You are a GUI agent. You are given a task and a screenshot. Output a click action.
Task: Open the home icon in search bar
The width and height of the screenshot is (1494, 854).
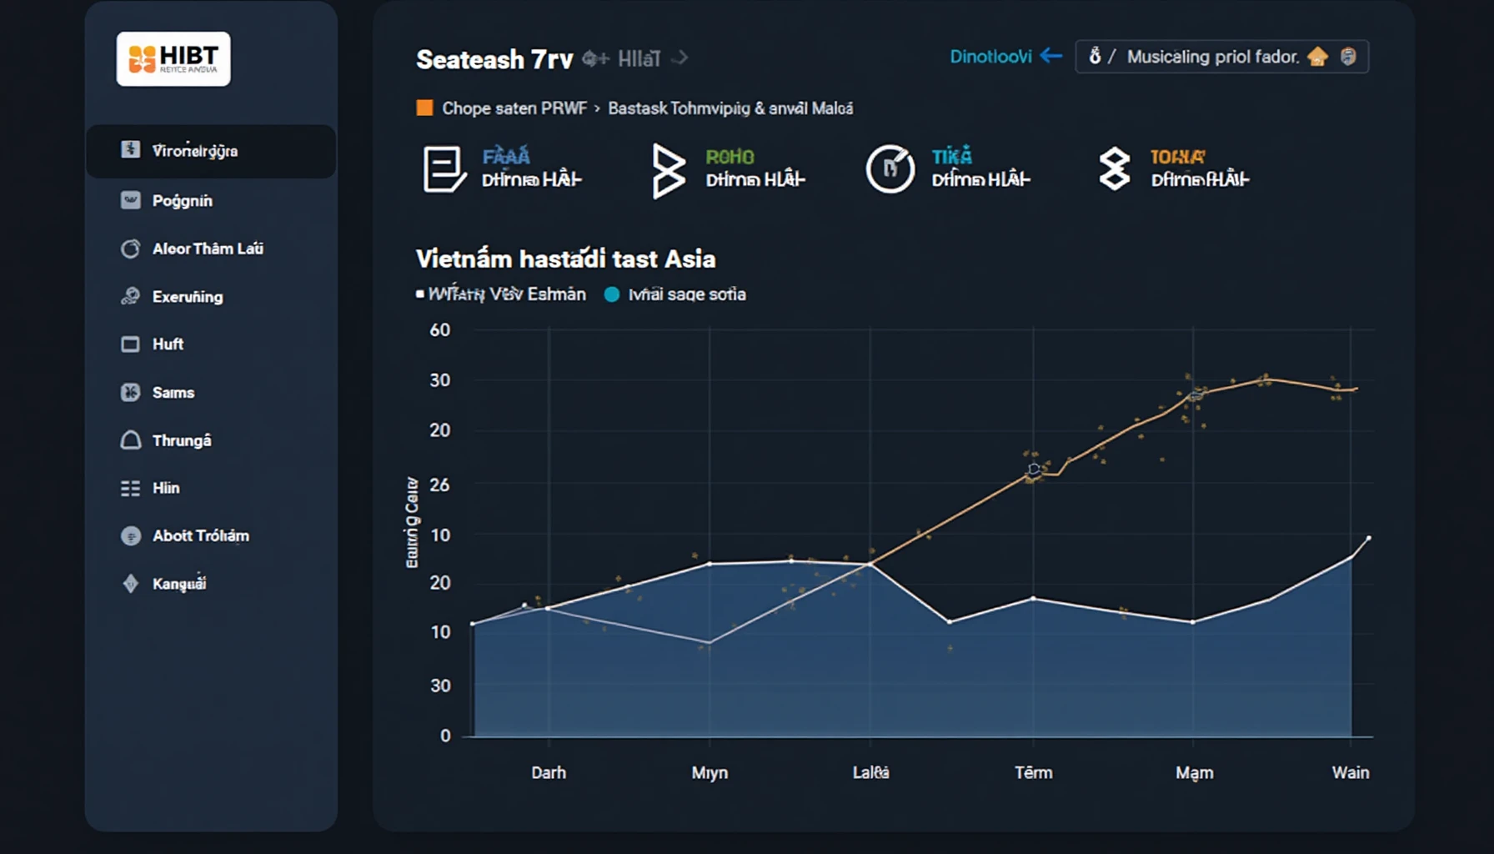click(1318, 57)
